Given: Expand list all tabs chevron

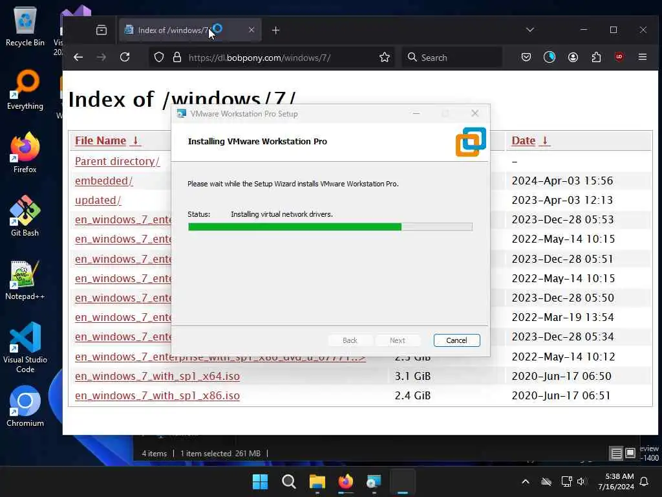Looking at the screenshot, I should [530, 30].
